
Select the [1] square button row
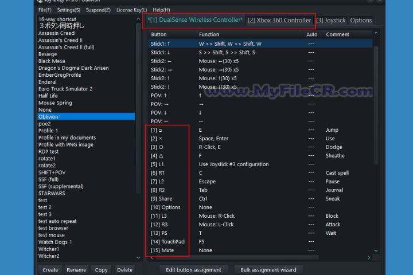tap(260, 129)
